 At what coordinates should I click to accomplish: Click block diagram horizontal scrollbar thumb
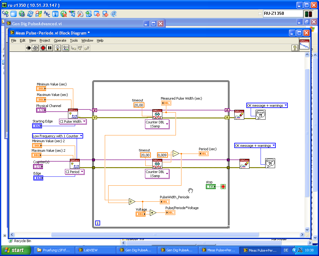tap(155, 234)
